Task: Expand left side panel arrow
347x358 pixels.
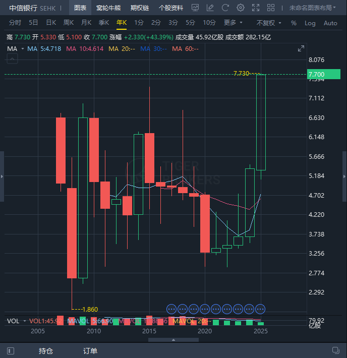Action: (2, 176)
